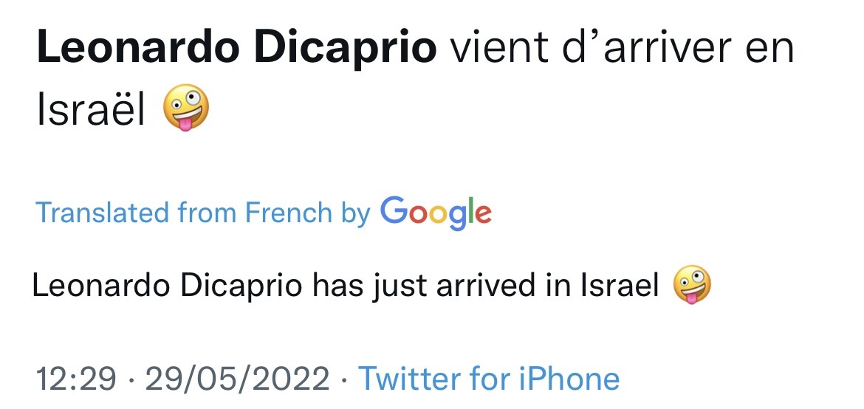Click the bold Leonardo Dicaprio name

click(236, 49)
